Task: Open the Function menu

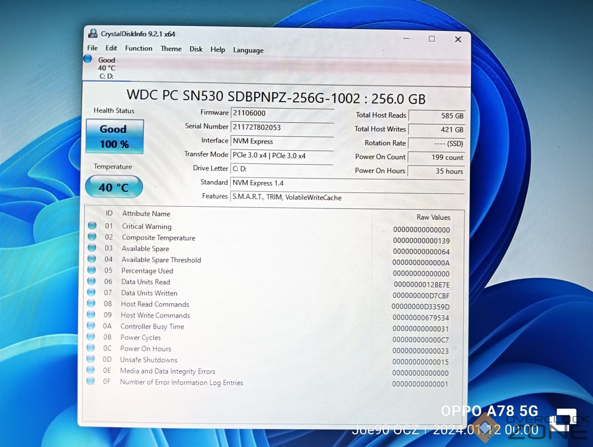Action: 139,48
